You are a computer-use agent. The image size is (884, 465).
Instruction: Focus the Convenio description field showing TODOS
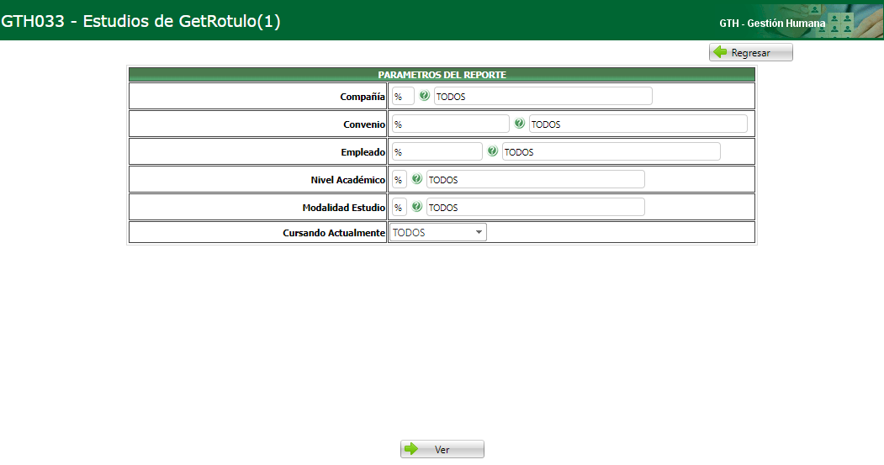point(638,124)
